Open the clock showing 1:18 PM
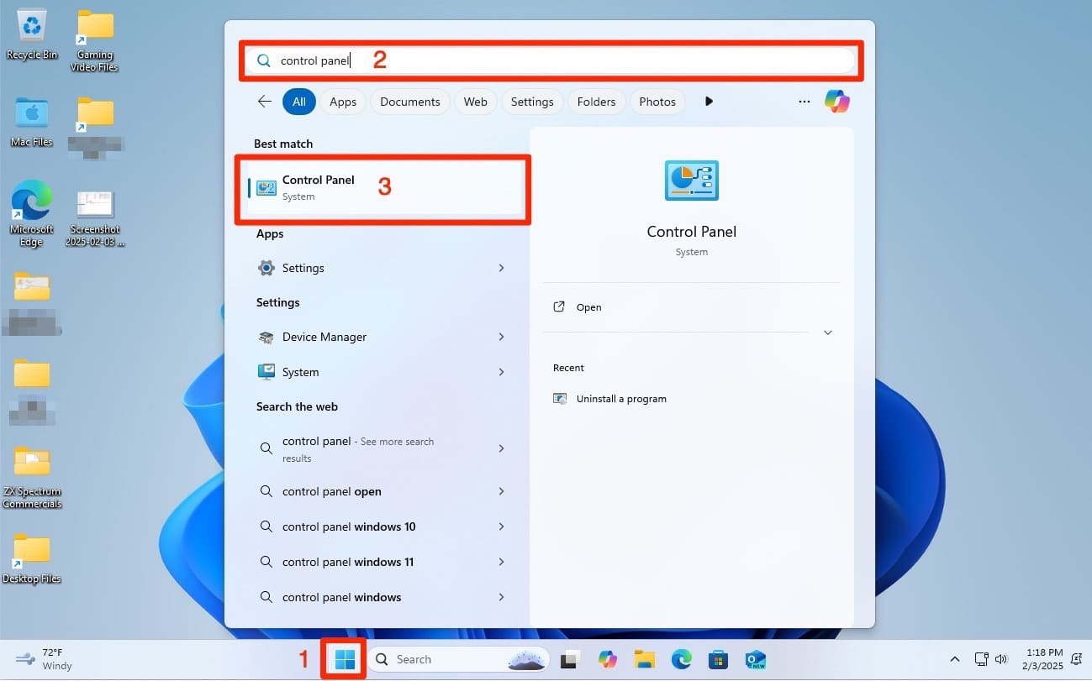The height and width of the screenshot is (681, 1092). pyautogui.click(x=1044, y=659)
